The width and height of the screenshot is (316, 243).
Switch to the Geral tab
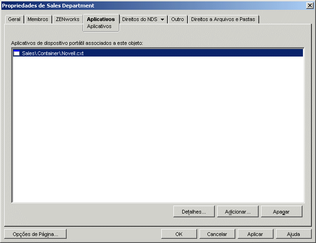tap(14, 19)
